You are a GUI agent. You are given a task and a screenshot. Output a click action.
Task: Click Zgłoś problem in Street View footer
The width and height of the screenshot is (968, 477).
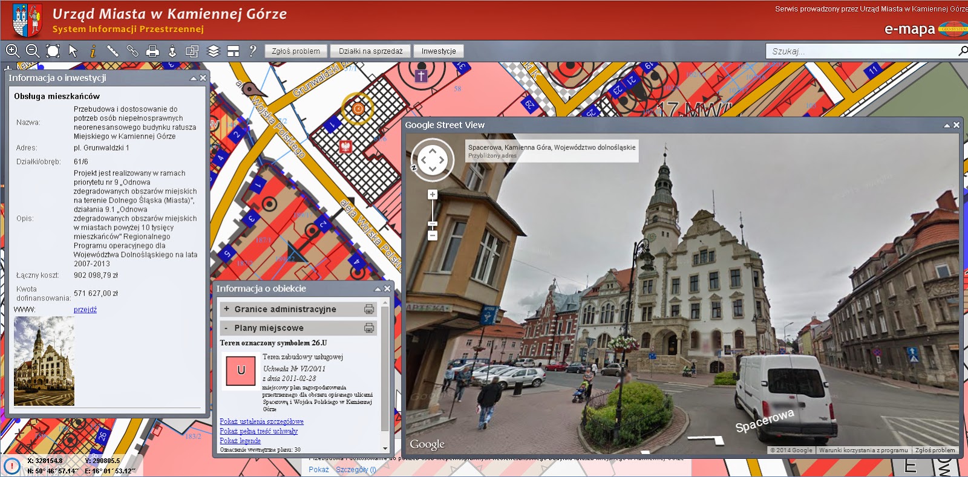(x=935, y=450)
